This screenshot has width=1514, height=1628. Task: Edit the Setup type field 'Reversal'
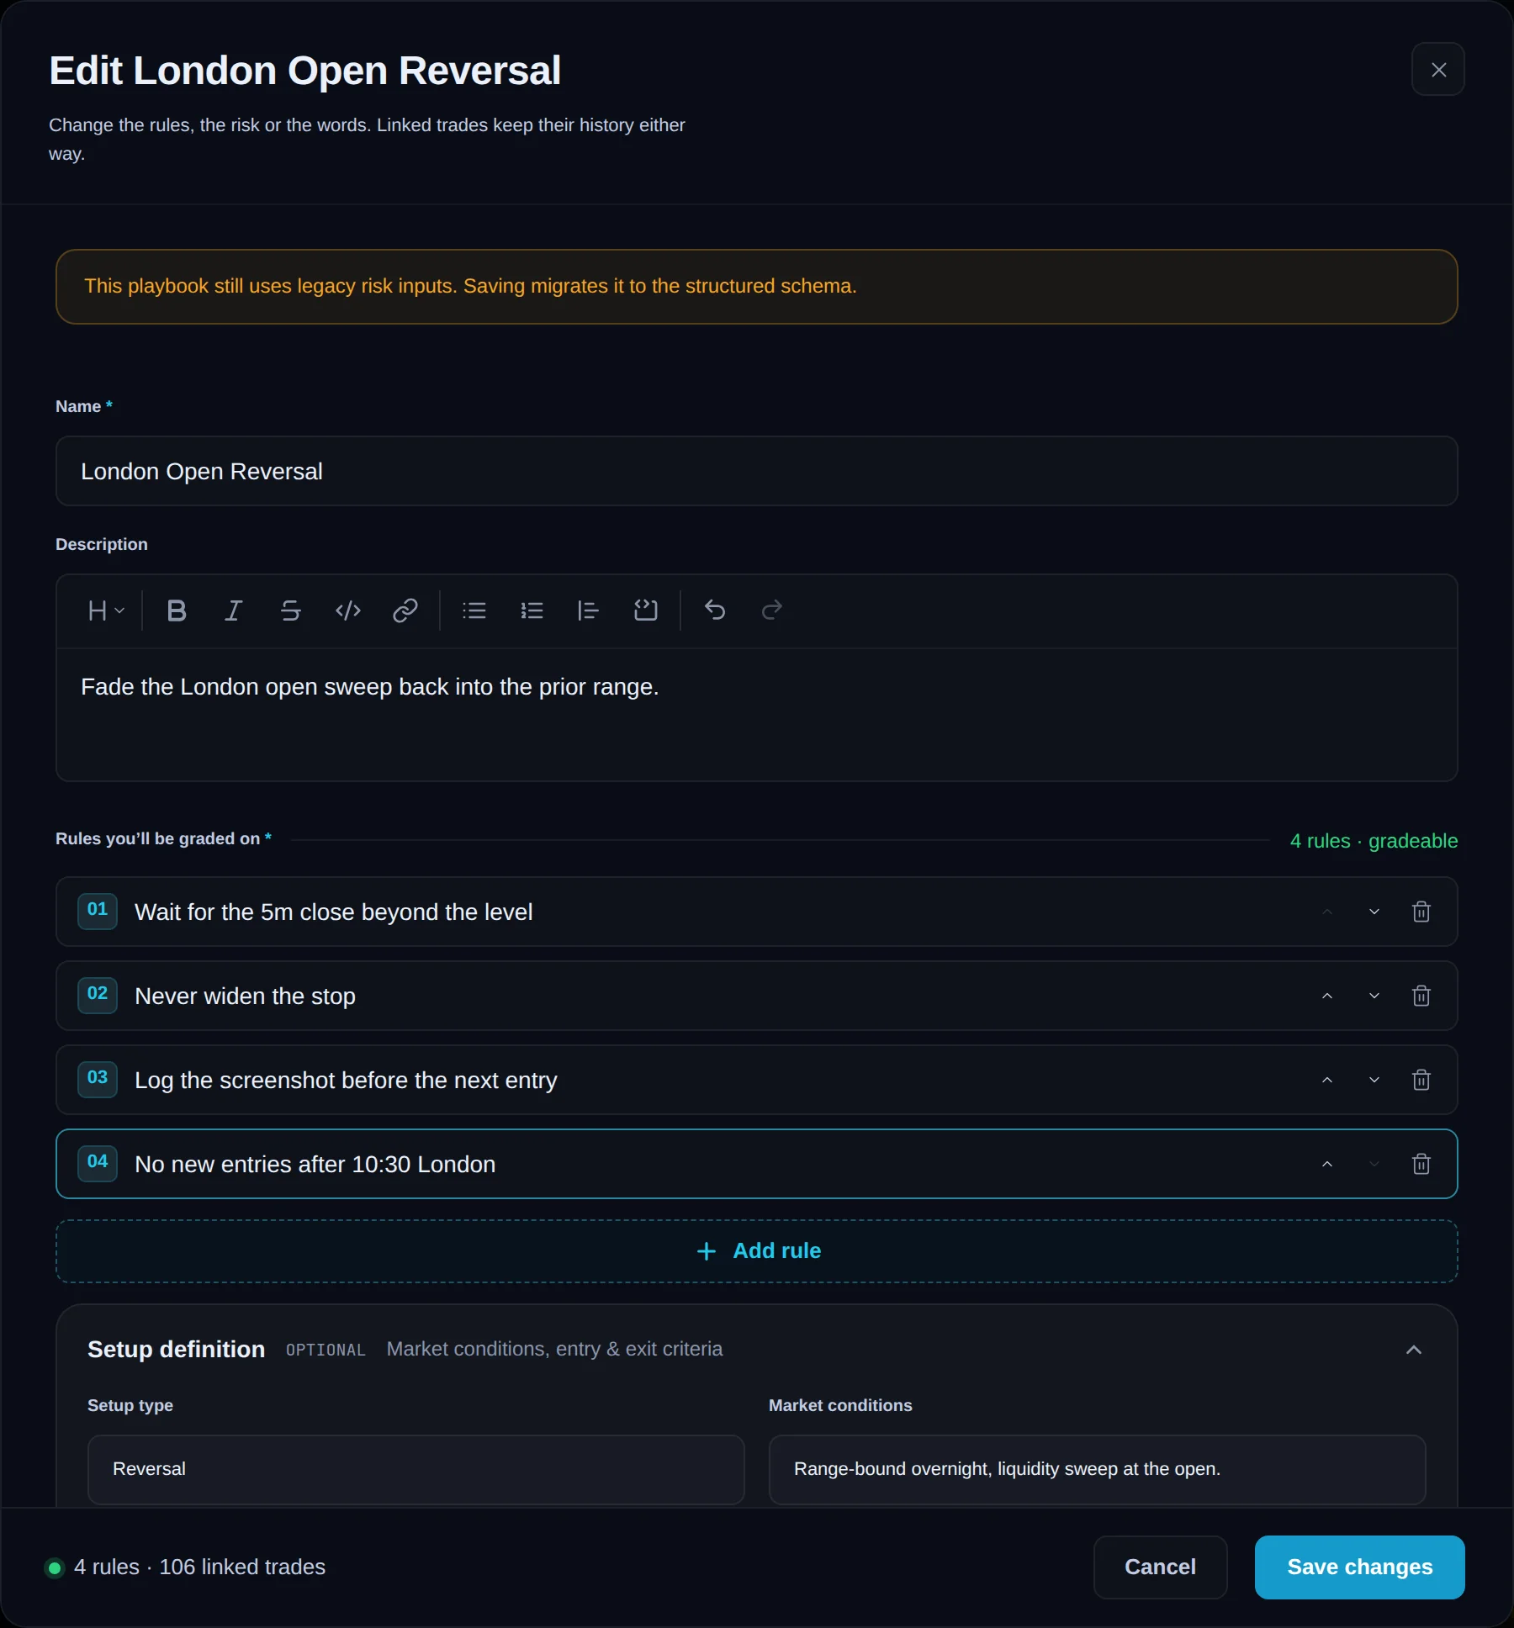[x=416, y=1469]
